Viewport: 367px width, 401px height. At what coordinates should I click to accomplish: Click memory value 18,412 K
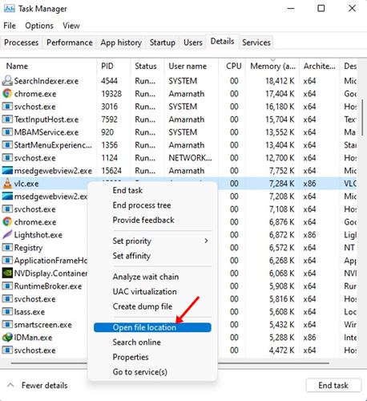click(280, 81)
